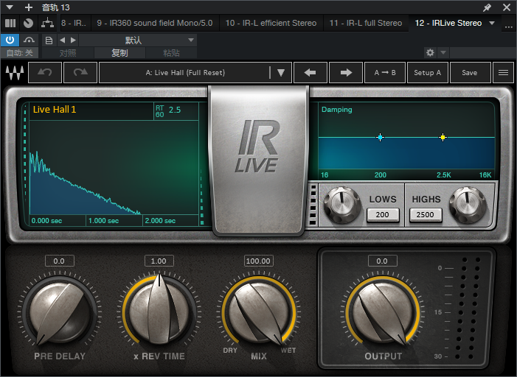517x377 pixels.
Task: Click the pre delay value box 0.0
Action: 59,261
